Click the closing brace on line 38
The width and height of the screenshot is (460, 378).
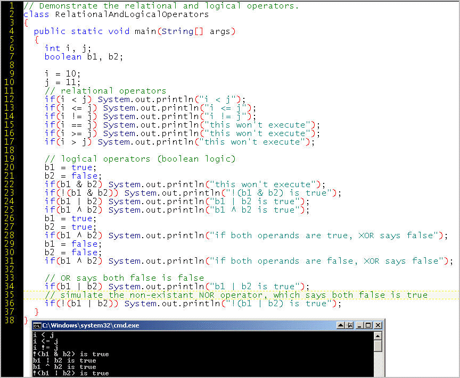(x=26, y=320)
